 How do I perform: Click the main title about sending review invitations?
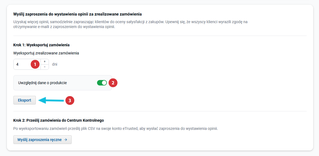[x=77, y=14]
